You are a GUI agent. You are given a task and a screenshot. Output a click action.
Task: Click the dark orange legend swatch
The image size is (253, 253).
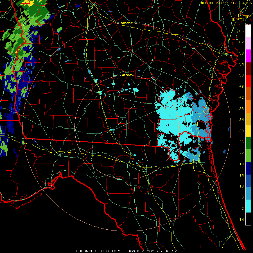248,93
